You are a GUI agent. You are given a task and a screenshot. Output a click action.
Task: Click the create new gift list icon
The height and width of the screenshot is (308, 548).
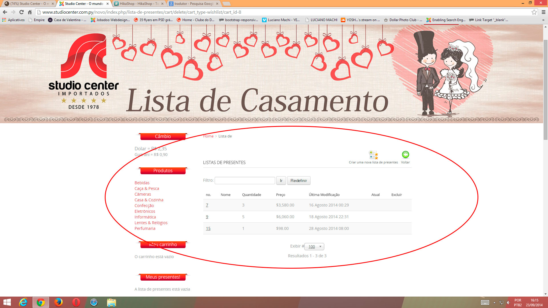373,155
